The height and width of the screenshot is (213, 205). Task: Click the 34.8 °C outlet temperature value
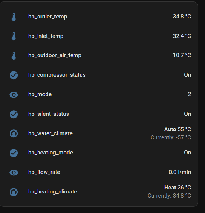182,17
